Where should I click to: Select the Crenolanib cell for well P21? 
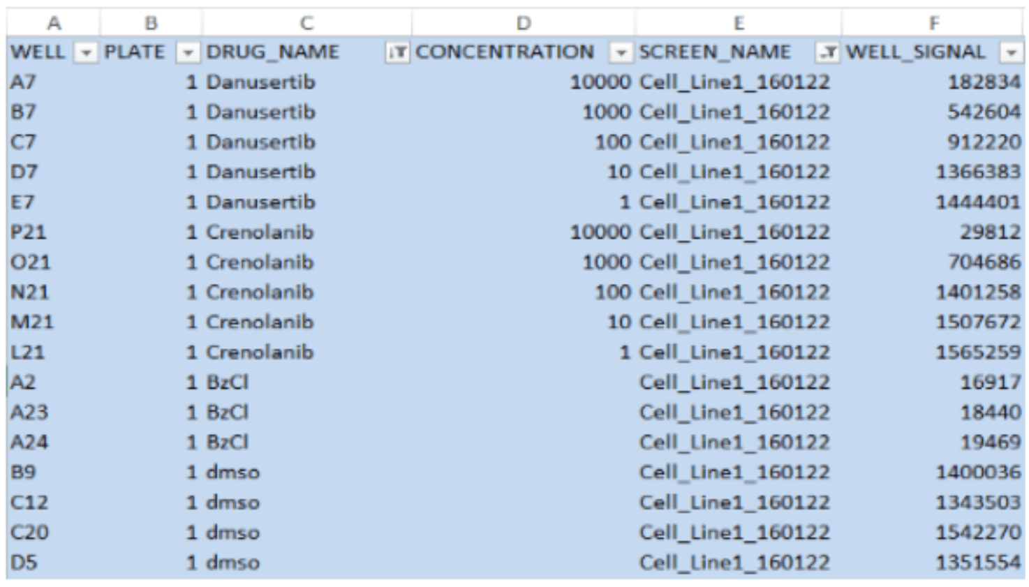[259, 232]
